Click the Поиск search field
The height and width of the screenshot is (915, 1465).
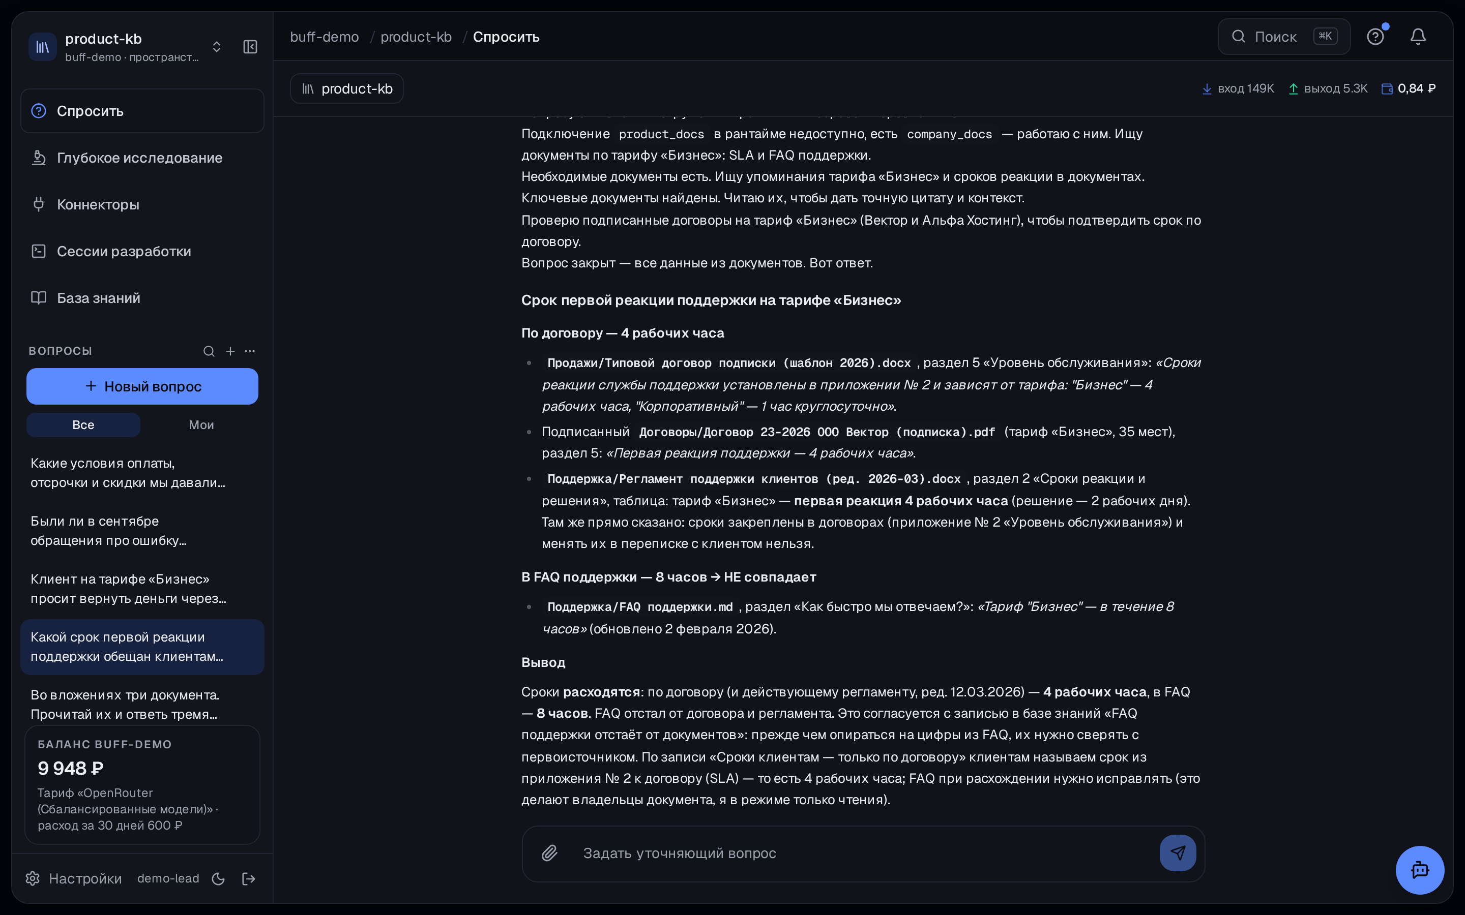[1284, 37]
